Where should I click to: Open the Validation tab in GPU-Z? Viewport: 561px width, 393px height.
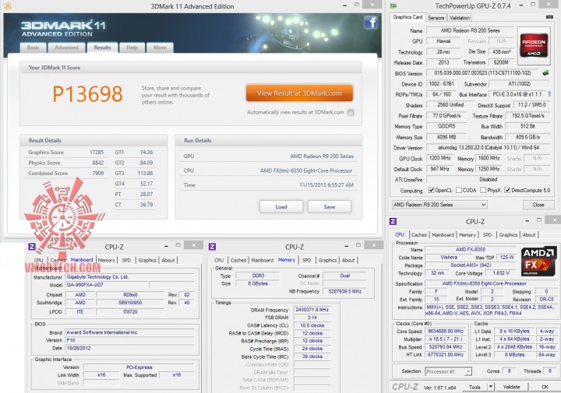460,17
